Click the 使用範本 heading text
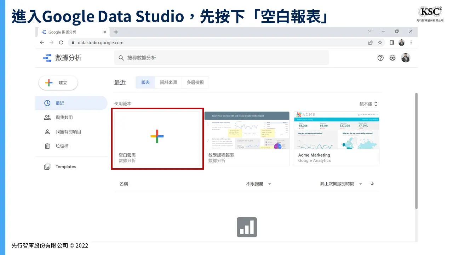 click(x=123, y=104)
